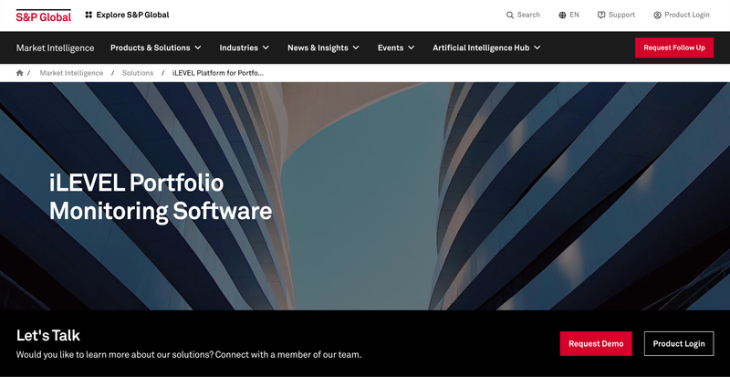Open the Artificial Intelligence Hub menu

pyautogui.click(x=481, y=47)
